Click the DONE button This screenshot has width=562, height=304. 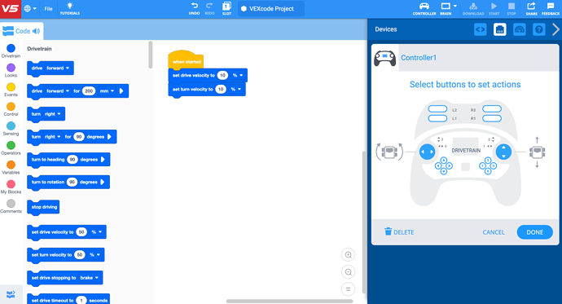(x=535, y=232)
